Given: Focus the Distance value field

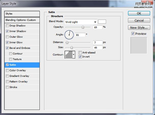Looking at the screenshot, I should pyautogui.click(x=97, y=42).
